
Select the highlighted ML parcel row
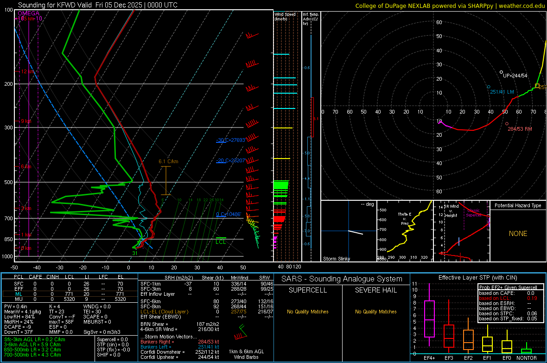point(70,294)
